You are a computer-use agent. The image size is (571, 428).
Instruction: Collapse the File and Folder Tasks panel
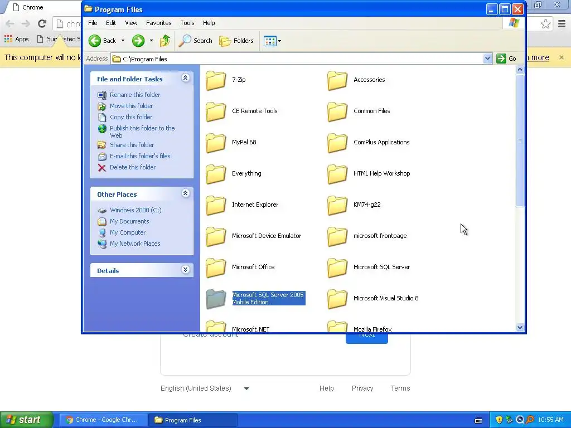(185, 78)
